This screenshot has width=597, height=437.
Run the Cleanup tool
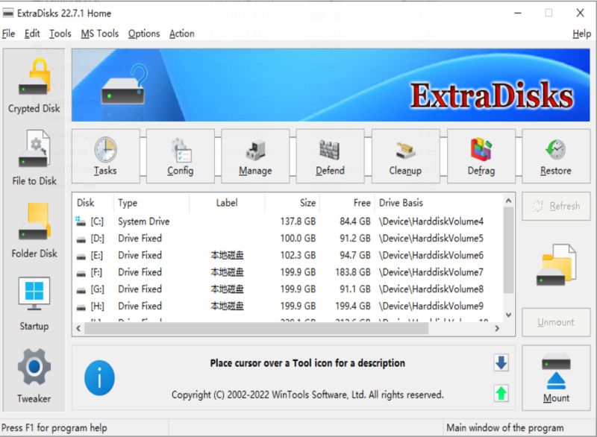click(x=405, y=156)
